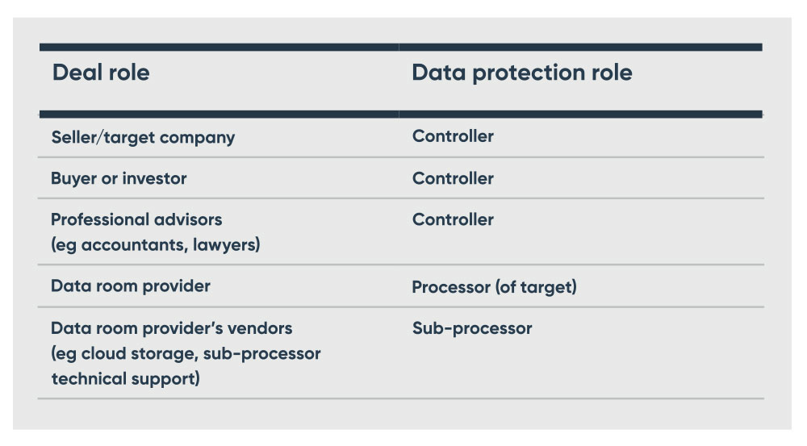Screen dimensions: 807x446
Task: Click the 'Data room provider' cell
Action: [131, 286]
